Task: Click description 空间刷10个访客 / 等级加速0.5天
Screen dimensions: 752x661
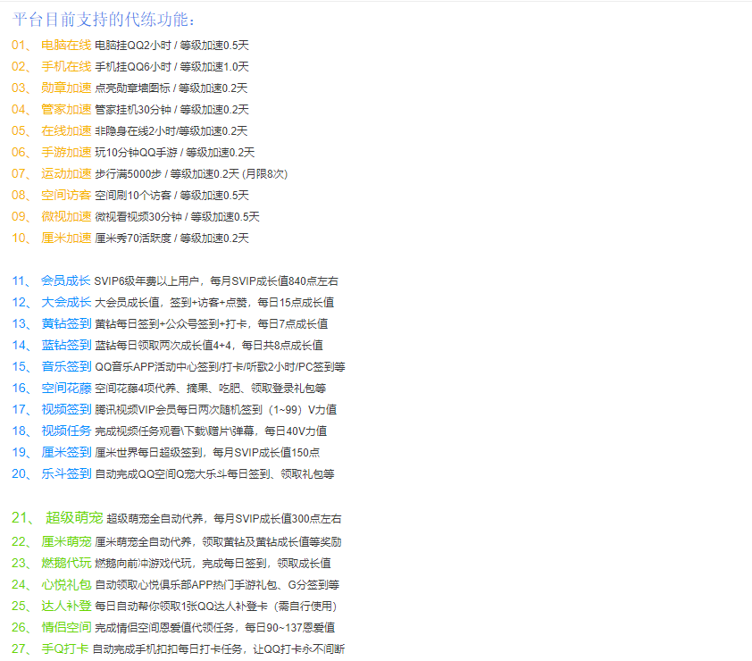Action: click(171, 196)
